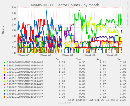This screenshot has height=106, width=130.
Task: Click the Max: column header
Action: click(120, 59)
